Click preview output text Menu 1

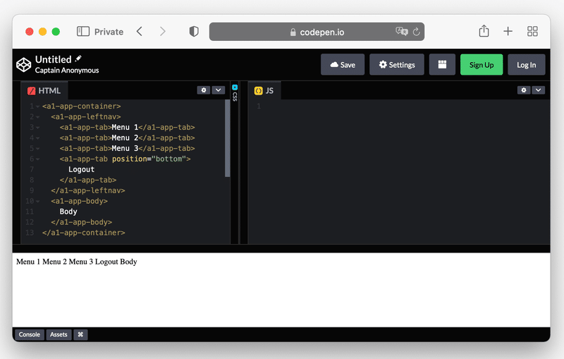point(28,262)
